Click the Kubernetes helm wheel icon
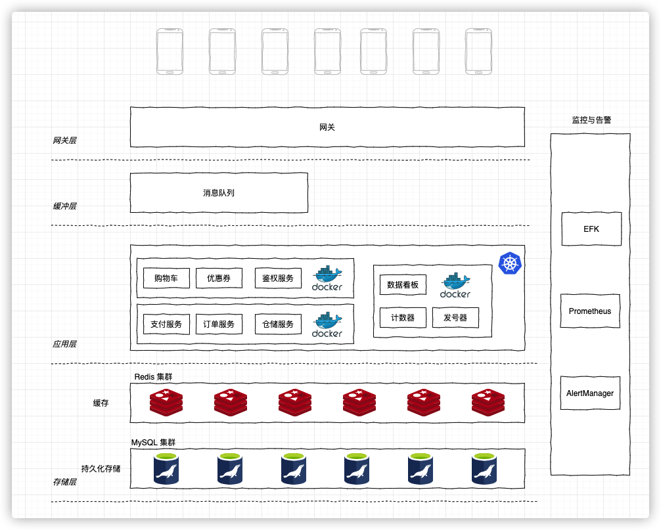Image resolution: width=661 pixels, height=530 pixels. (x=510, y=263)
